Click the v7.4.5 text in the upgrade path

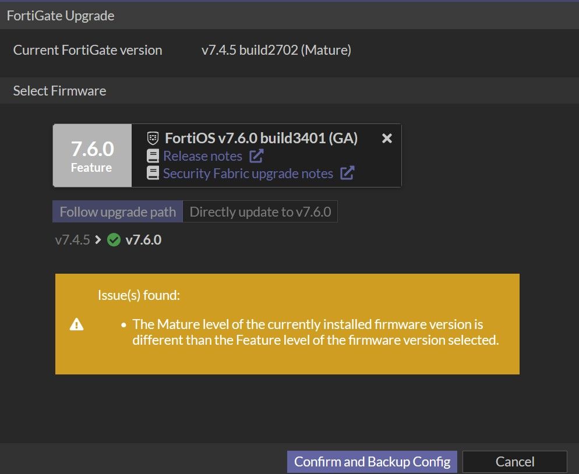pos(72,240)
